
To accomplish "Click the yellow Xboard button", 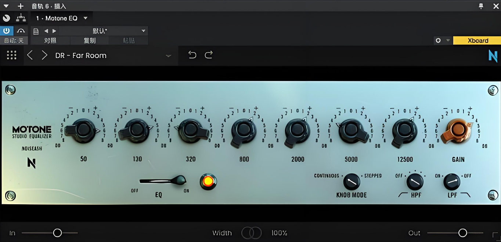I will coord(477,40).
